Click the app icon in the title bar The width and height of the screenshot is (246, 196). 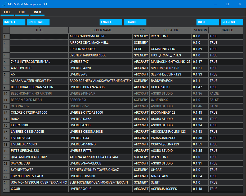(5, 4)
